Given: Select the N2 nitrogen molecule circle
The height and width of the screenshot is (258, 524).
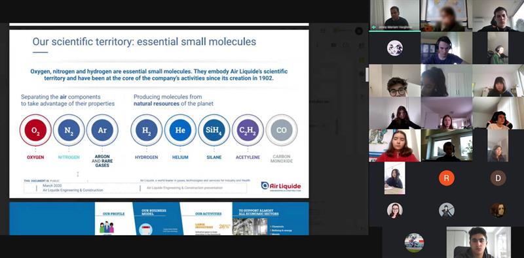Looking at the screenshot, I should click(69, 130).
